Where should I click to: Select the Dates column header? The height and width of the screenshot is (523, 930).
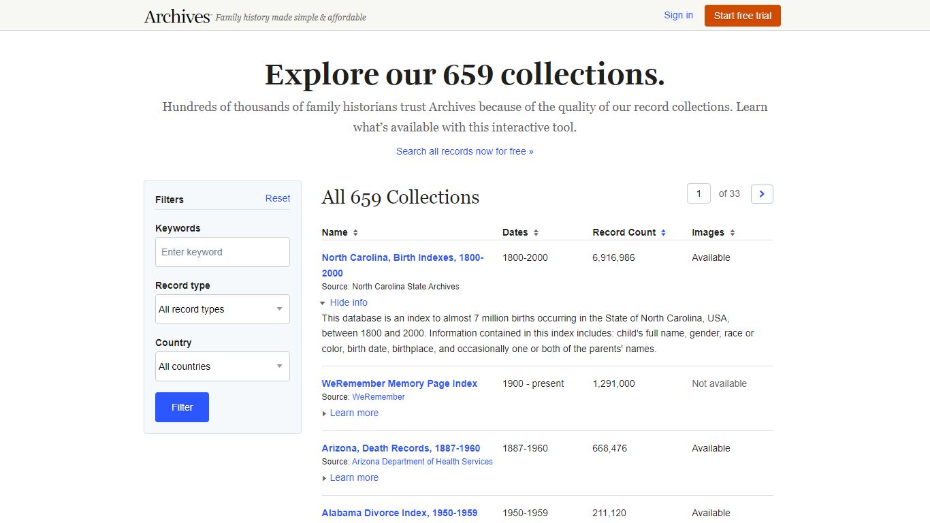pos(515,232)
